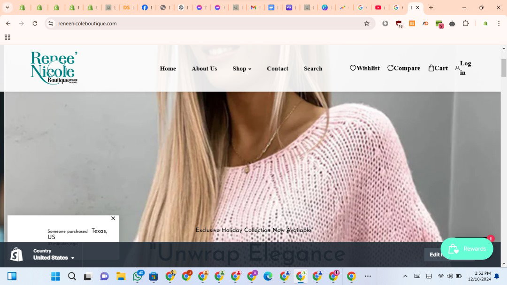This screenshot has height=285, width=507.
Task: Open Microsoft Store from the taskbar
Action: pos(154,276)
